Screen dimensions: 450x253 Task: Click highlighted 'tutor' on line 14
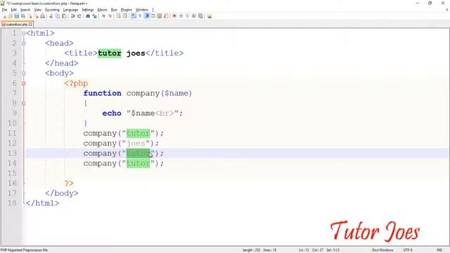[x=139, y=163]
